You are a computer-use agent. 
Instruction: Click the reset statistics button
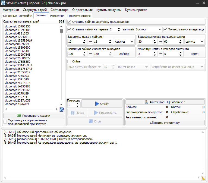point(165,123)
